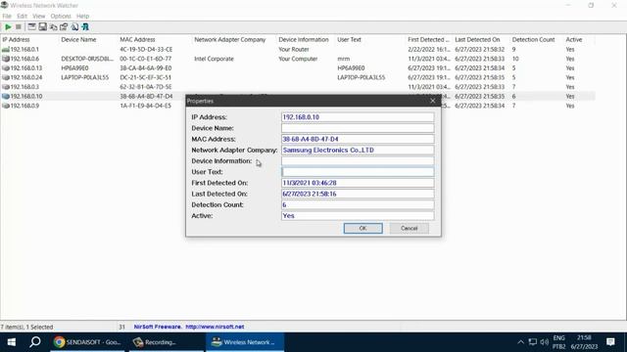Viewport: 627px width, 352px height.
Task: Open Windows taskbar search
Action: pos(35,342)
